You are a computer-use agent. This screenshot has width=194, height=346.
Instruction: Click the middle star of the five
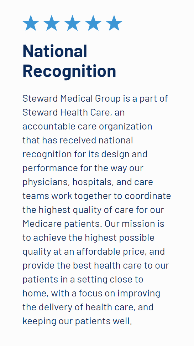tap(73, 23)
